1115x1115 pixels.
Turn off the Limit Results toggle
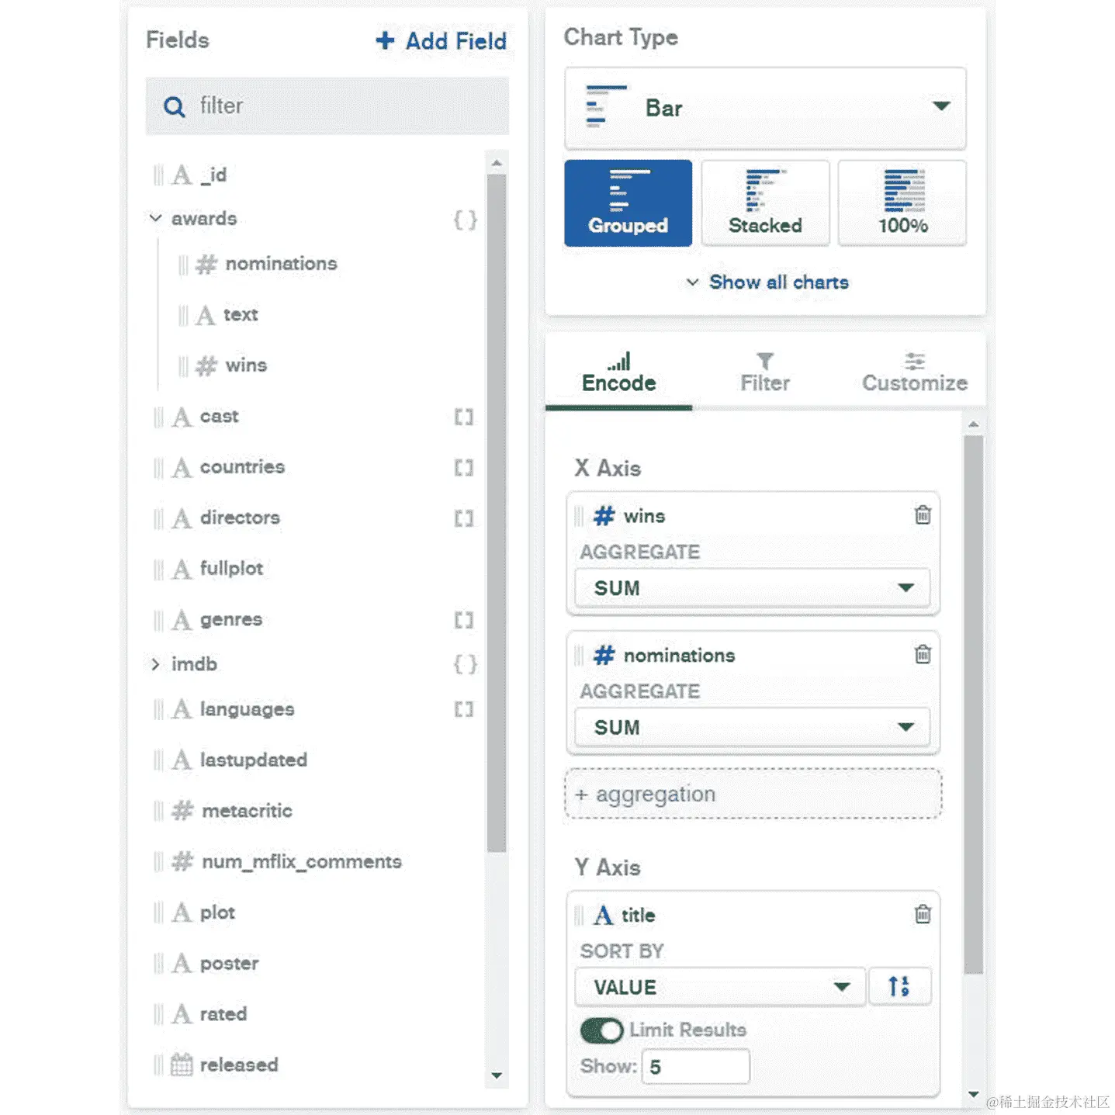point(601,1030)
